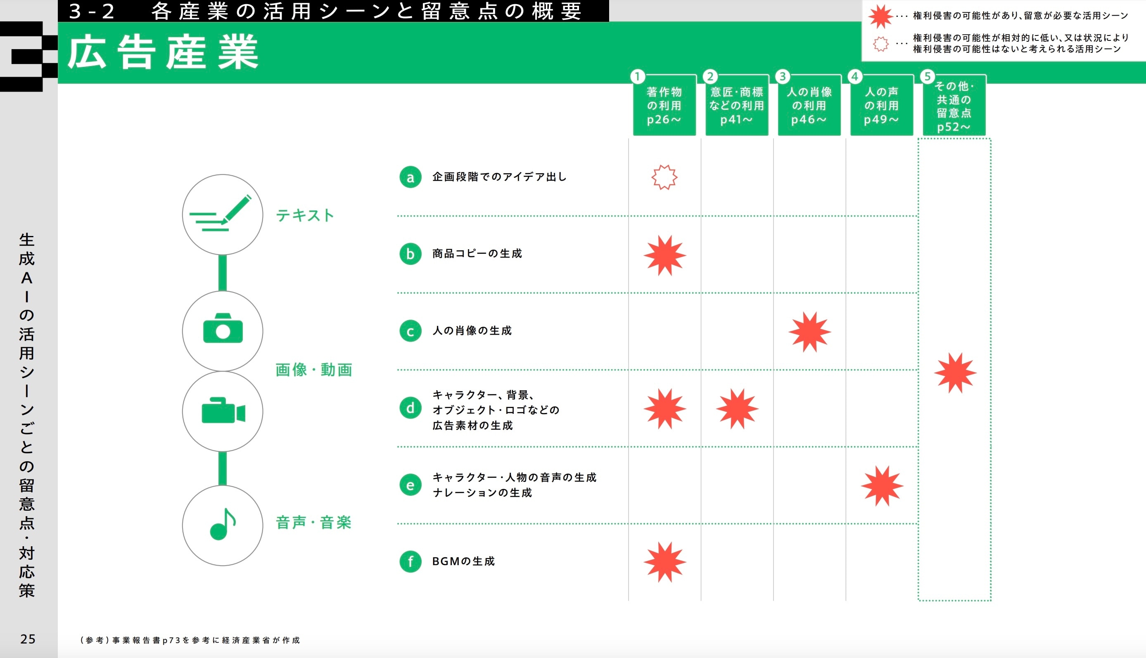
Task: Open the 著作物の利用 p26～ tab
Action: 664,105
